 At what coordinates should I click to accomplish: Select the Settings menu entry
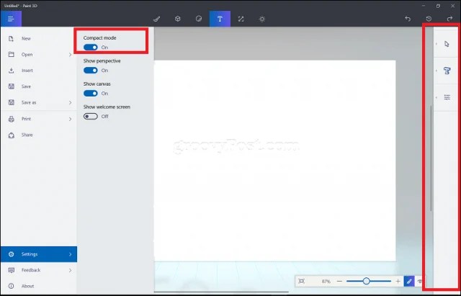coord(38,254)
